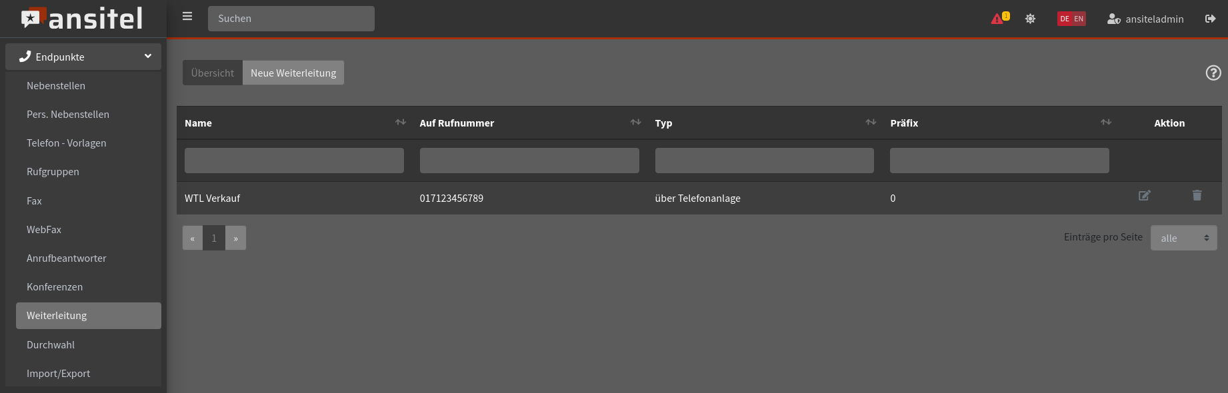Click the next page arrow button

(x=235, y=238)
